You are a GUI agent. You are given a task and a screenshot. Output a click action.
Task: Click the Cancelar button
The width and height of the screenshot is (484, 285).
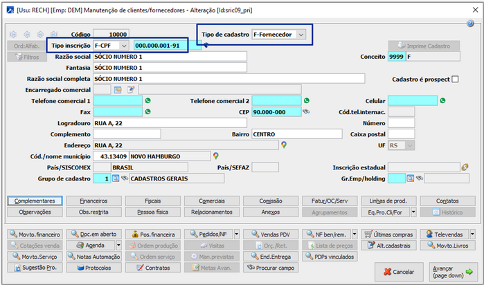click(399, 272)
